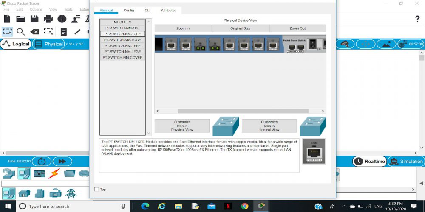The image size is (425, 212).
Task: Select the Delete tool icon
Action: click(34, 32)
